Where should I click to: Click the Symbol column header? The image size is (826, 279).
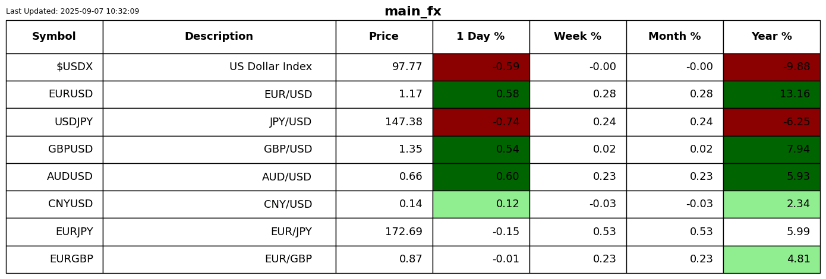pos(54,37)
